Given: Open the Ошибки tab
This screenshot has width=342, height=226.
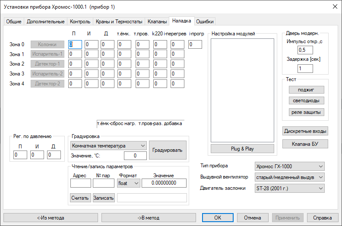Looking at the screenshot, I should click(x=205, y=22).
